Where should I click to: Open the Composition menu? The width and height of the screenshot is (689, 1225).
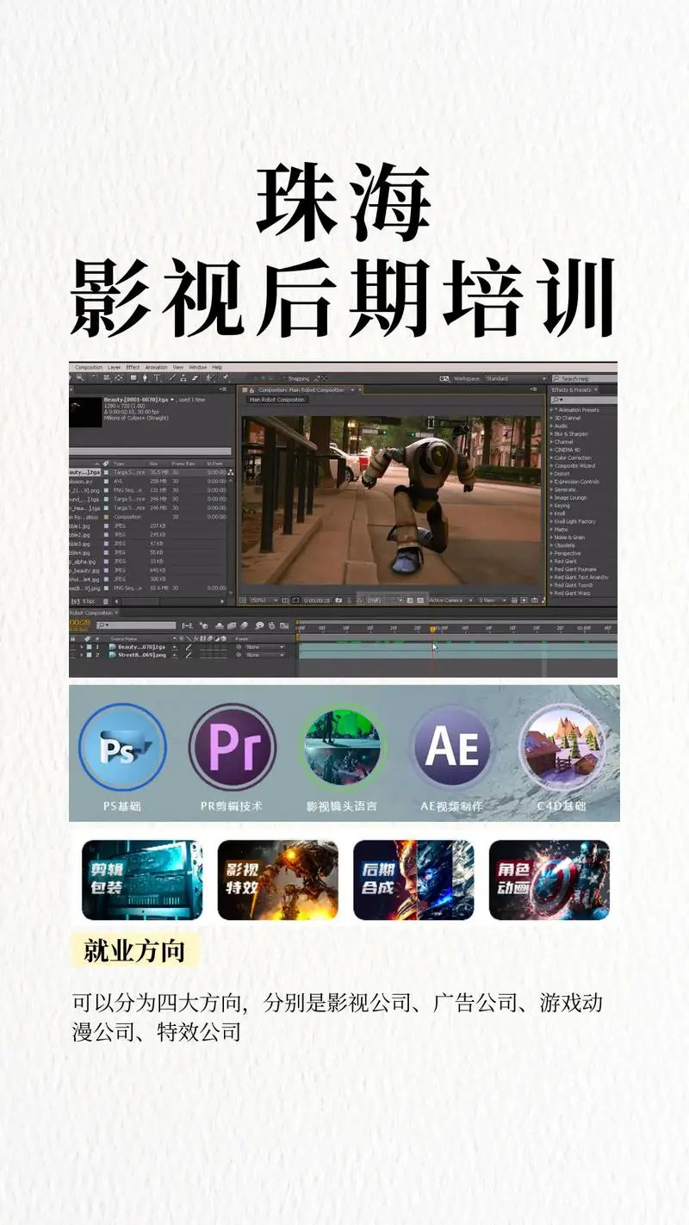point(89,367)
